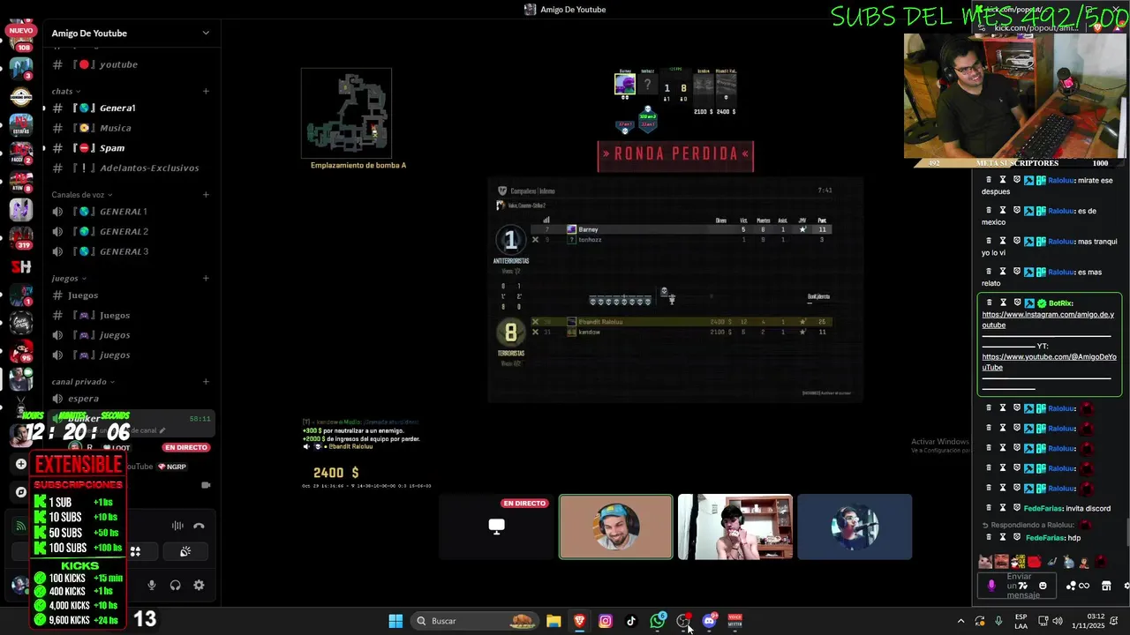
Task: Open the youtube text channel
Action: pos(131,64)
